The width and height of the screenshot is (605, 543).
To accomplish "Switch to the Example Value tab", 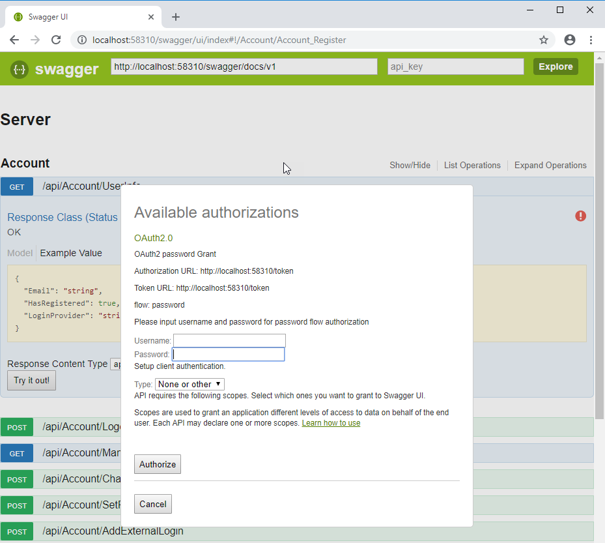I will pyautogui.click(x=70, y=253).
